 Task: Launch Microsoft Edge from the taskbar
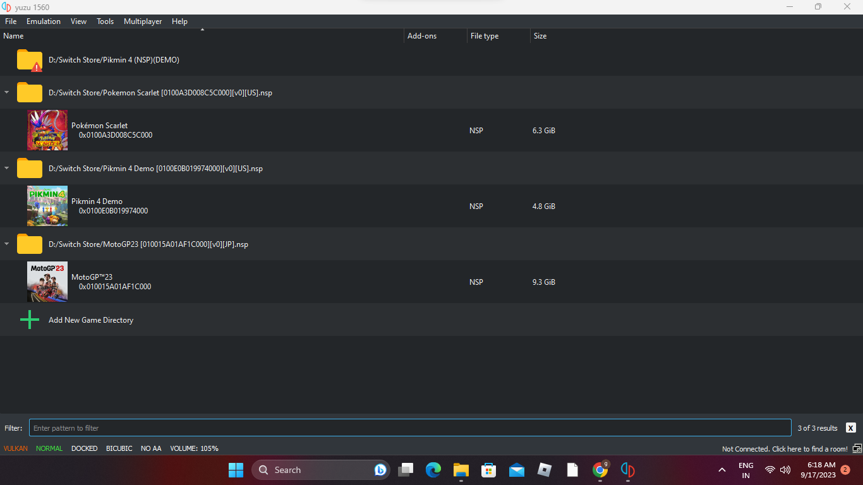(x=433, y=470)
